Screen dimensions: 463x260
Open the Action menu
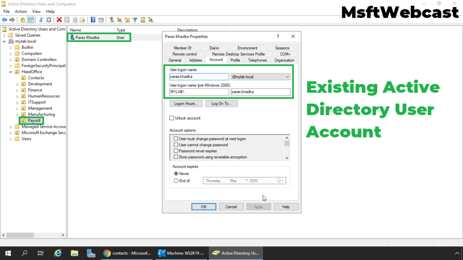pyautogui.click(x=21, y=11)
